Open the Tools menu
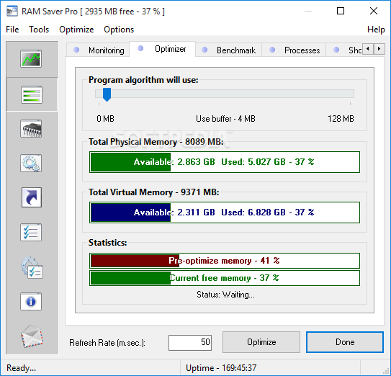The height and width of the screenshot is (376, 391). (39, 30)
